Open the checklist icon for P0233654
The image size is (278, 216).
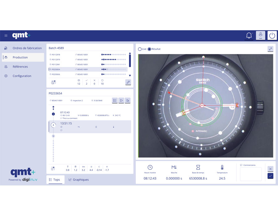click(x=115, y=100)
